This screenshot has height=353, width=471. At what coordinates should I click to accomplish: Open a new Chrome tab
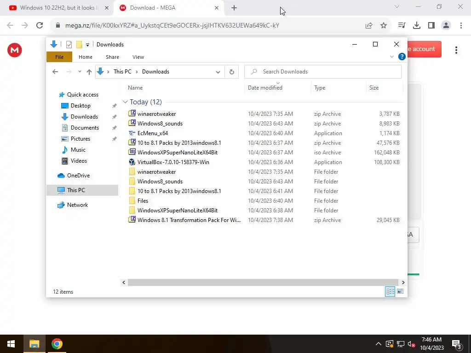[x=234, y=8]
